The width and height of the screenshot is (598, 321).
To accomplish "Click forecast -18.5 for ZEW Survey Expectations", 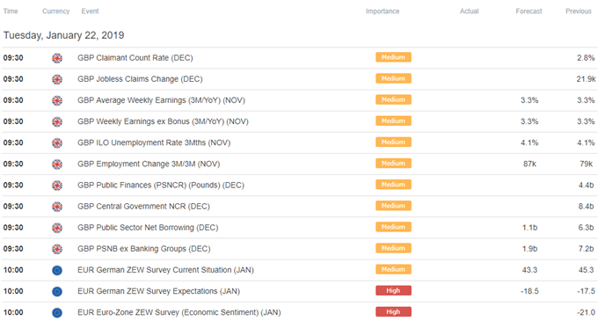I will click(529, 292).
